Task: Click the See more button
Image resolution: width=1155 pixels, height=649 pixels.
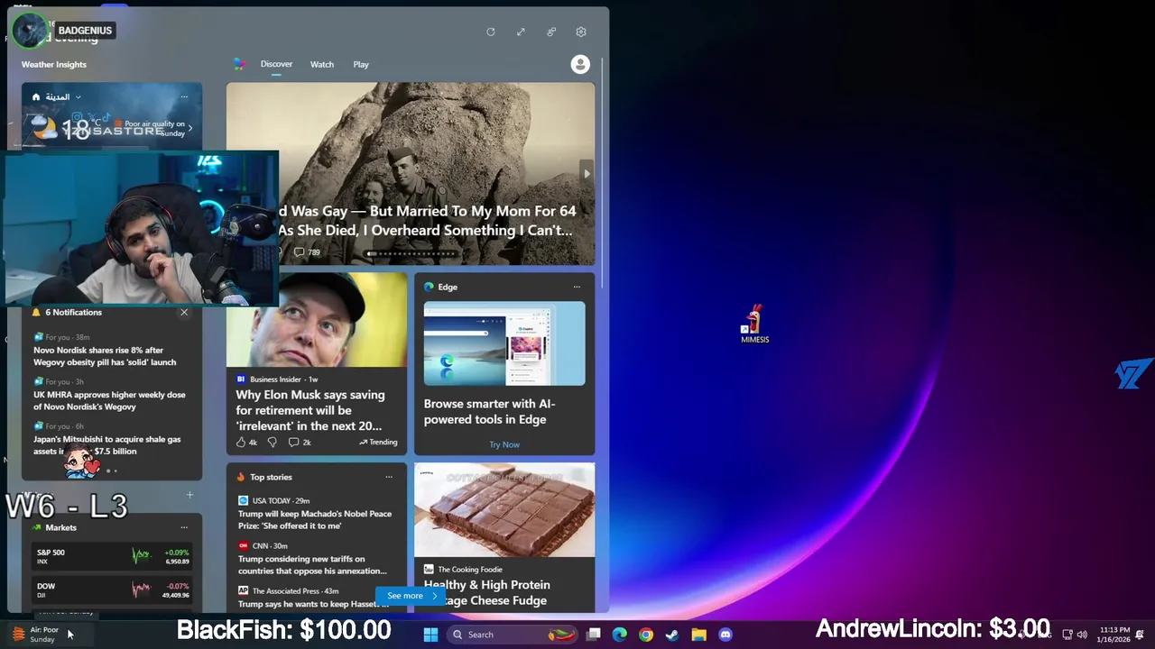Action: (411, 596)
